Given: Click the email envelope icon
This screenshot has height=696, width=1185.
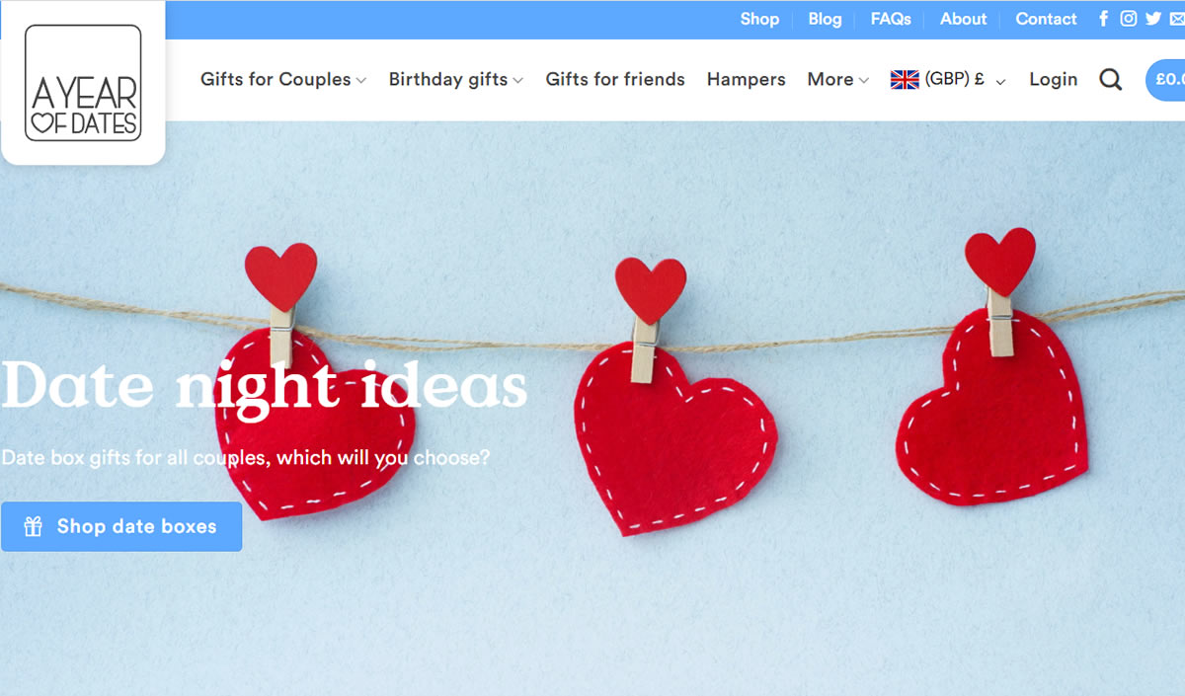Looking at the screenshot, I should point(1177,19).
